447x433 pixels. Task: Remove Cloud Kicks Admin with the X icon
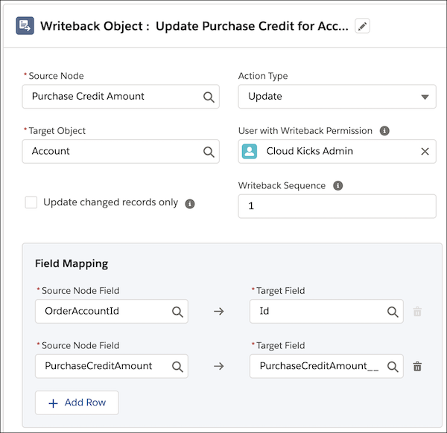425,151
